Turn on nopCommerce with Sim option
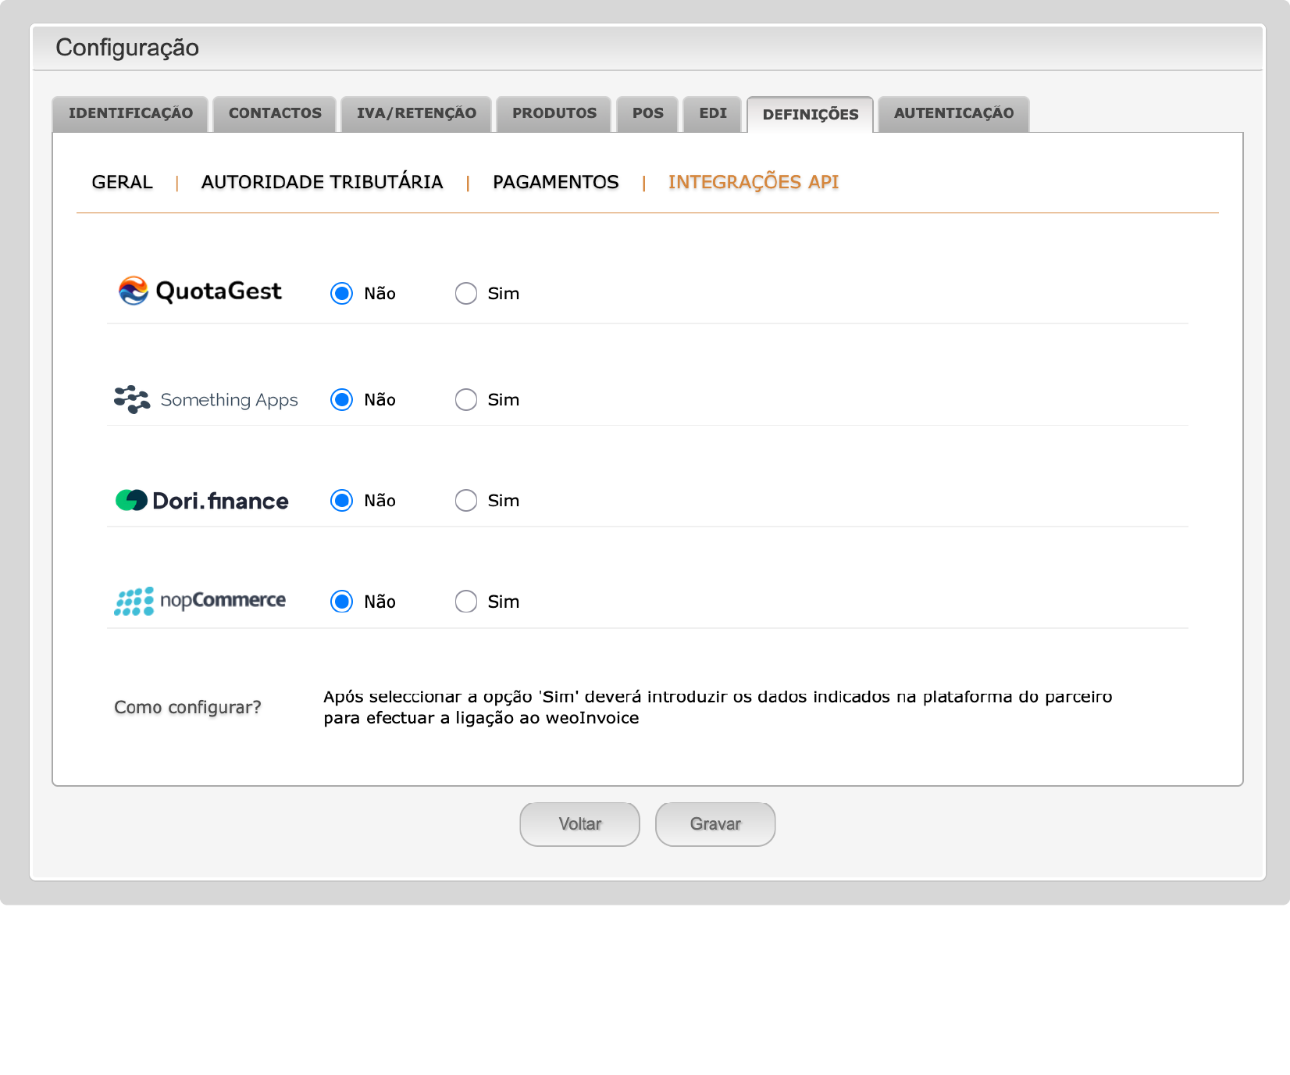The height and width of the screenshot is (1075, 1290). [466, 602]
